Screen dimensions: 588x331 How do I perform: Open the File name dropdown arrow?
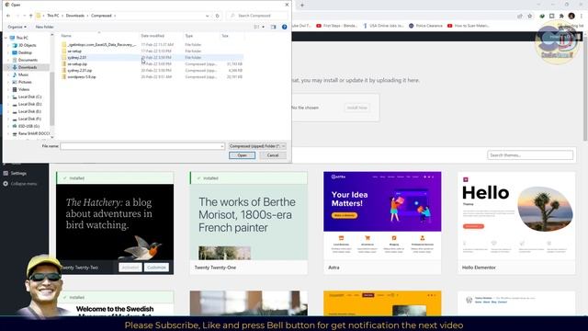point(221,146)
